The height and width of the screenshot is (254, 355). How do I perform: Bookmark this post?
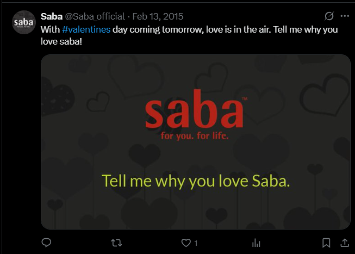[326, 243]
